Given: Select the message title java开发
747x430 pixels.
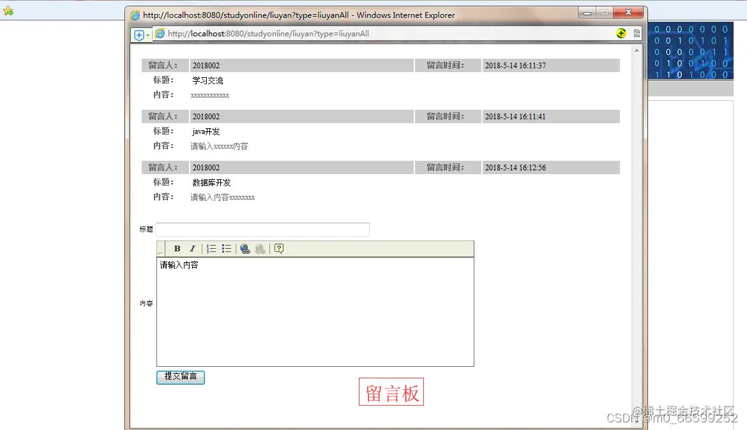Looking at the screenshot, I should tap(206, 131).
